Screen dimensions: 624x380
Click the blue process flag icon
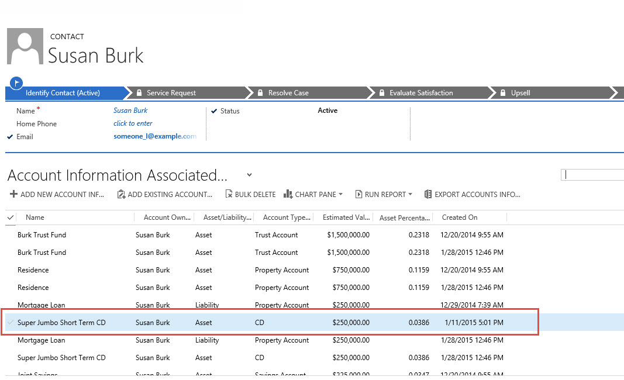click(16, 82)
